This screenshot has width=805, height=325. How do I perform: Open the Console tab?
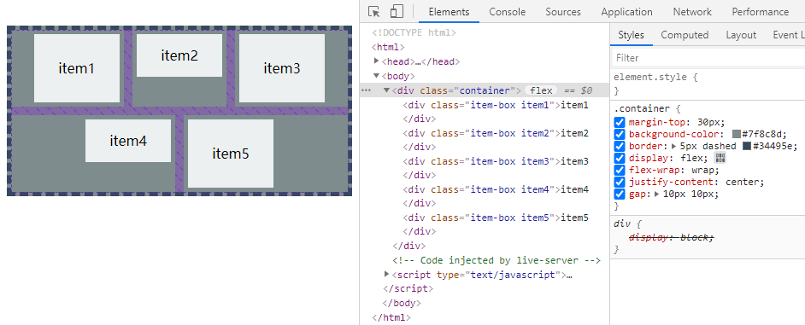point(508,12)
